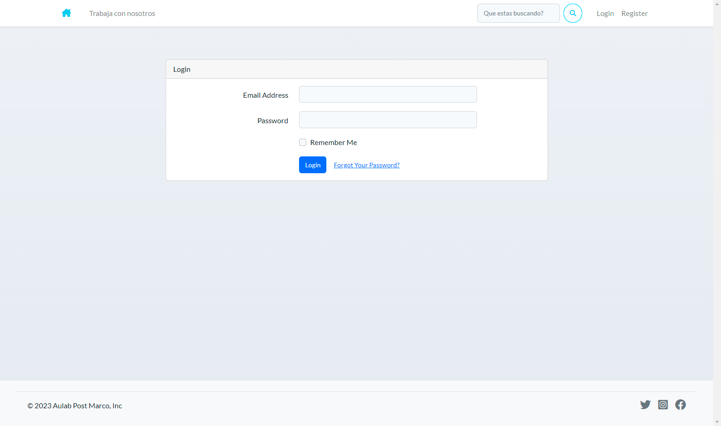The image size is (721, 426).
Task: Click the Remember Me label text
Action: [x=333, y=142]
